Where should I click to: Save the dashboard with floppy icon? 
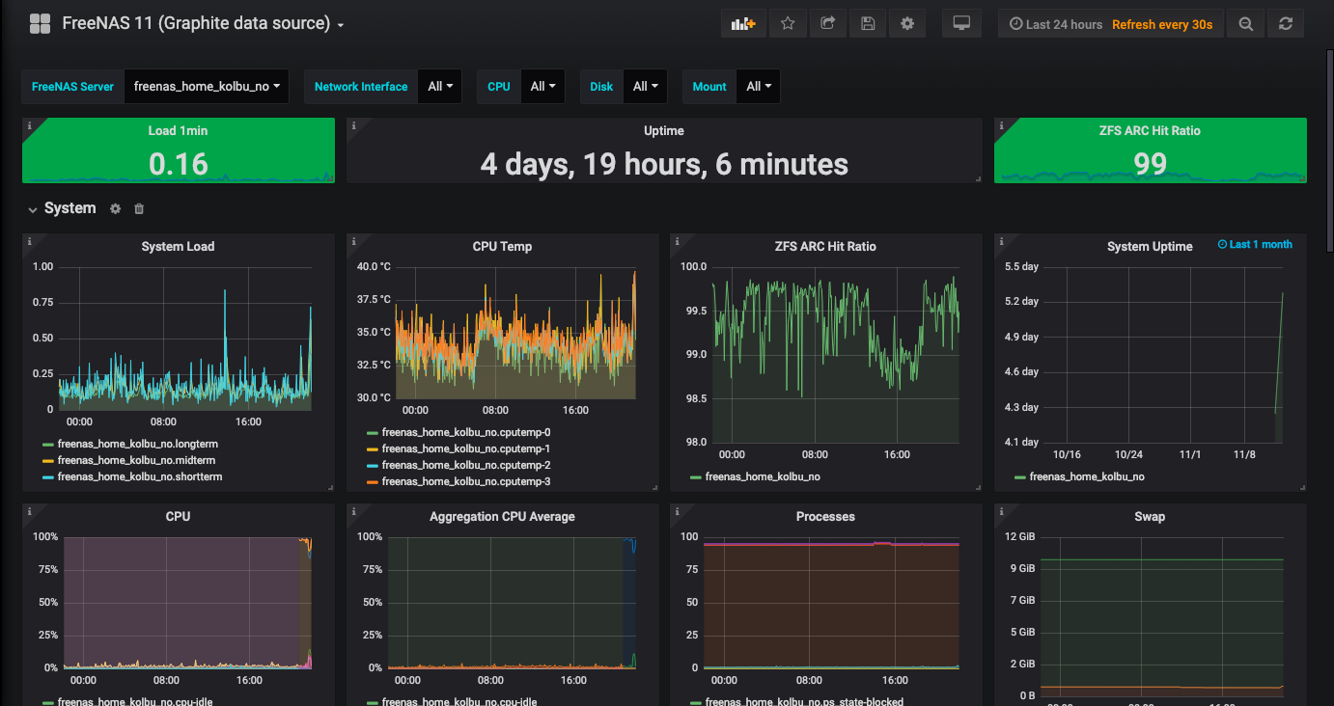click(868, 24)
